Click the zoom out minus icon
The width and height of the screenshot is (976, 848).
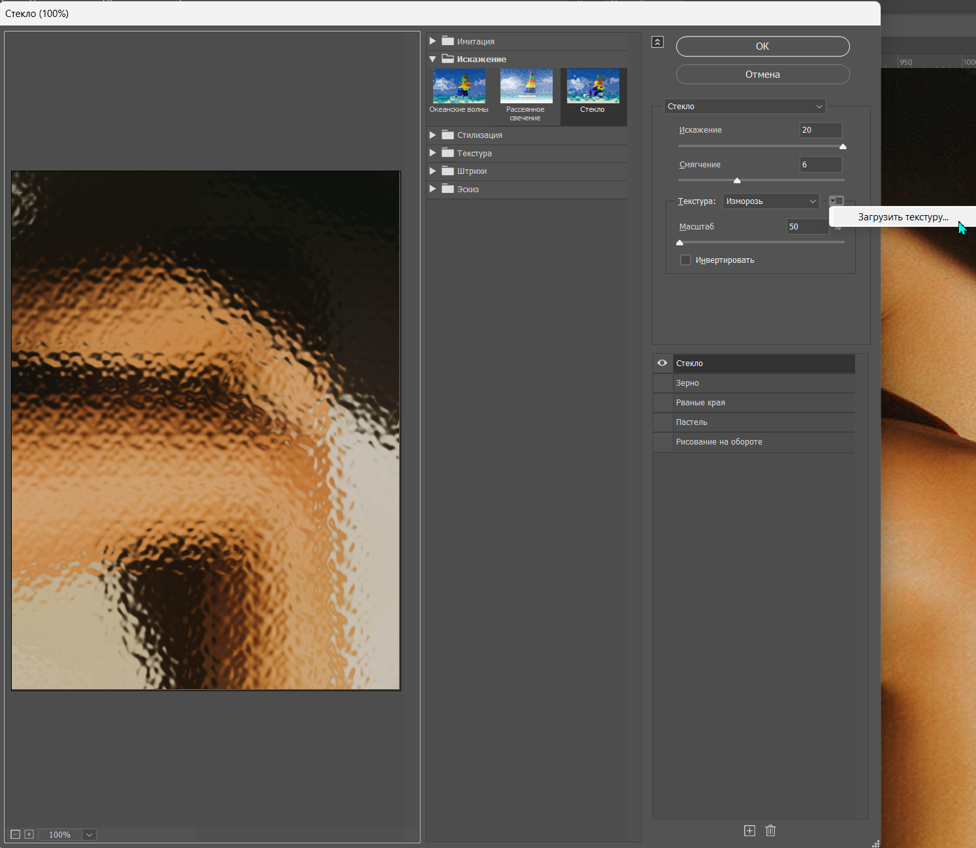click(x=16, y=834)
